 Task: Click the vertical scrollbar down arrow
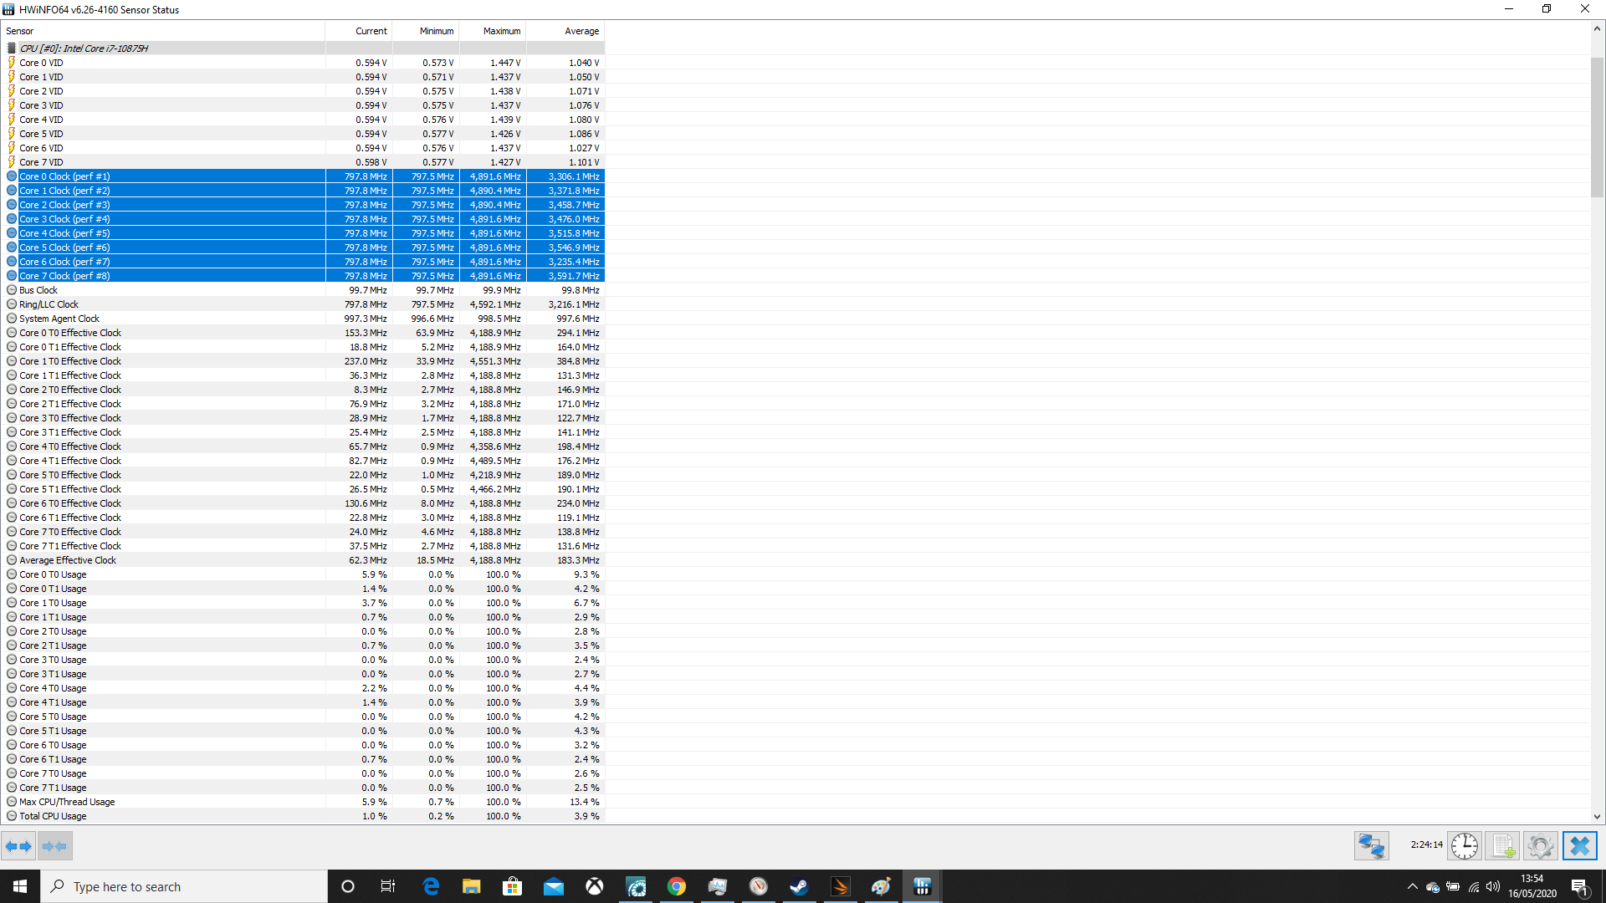click(1597, 817)
